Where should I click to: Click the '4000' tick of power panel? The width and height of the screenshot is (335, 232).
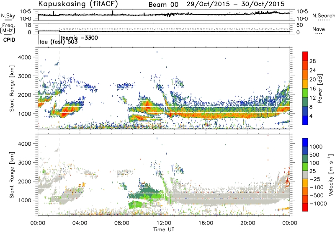(24, 57)
